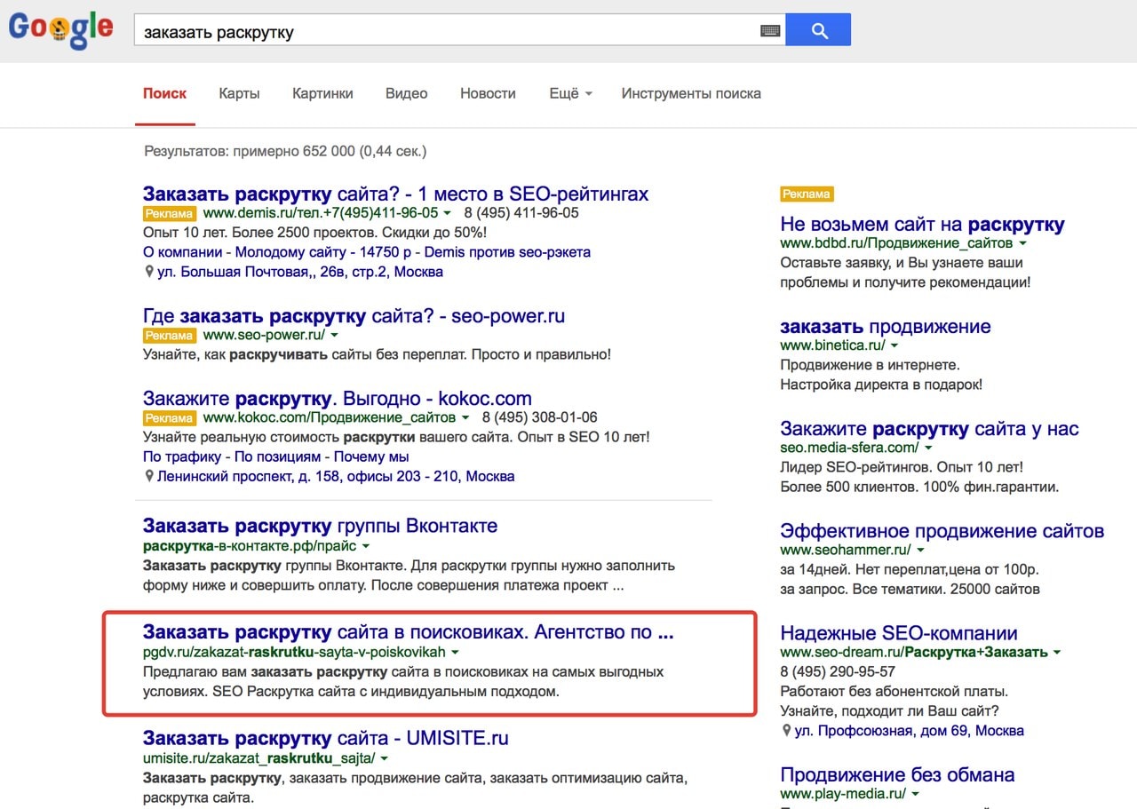The image size is (1137, 809).
Task: Click sitelink Молодому сайту - 14750 р
Action: [322, 252]
